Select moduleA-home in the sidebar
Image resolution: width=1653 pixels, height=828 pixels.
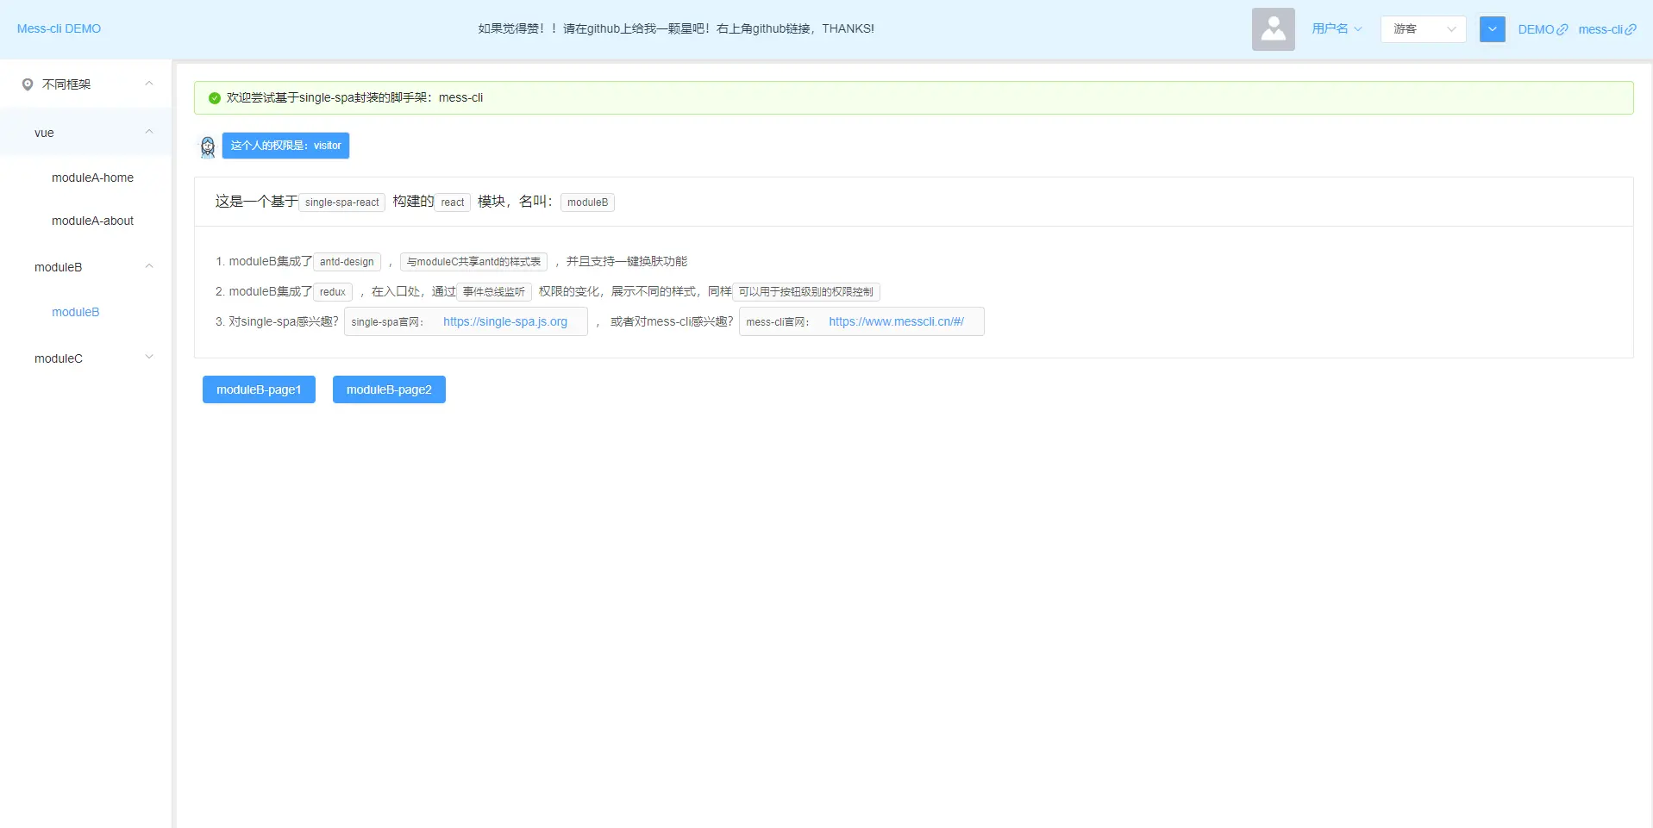pos(92,177)
